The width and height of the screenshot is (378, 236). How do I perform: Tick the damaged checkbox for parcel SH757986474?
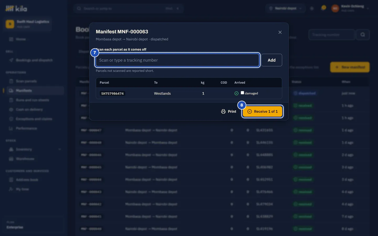click(242, 93)
